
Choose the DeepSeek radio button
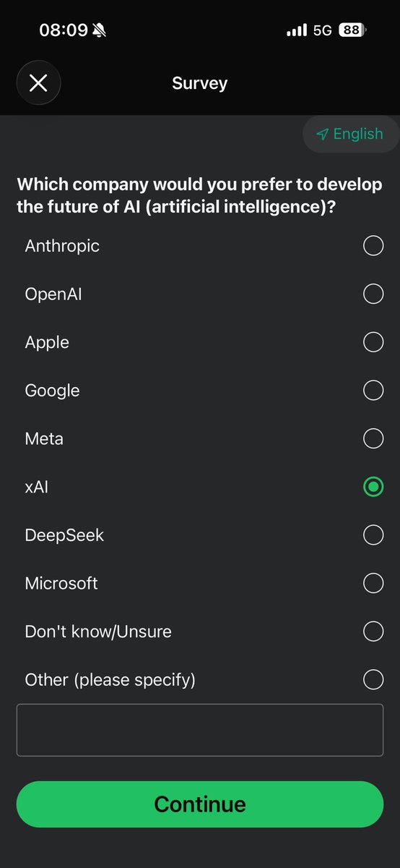pos(373,535)
